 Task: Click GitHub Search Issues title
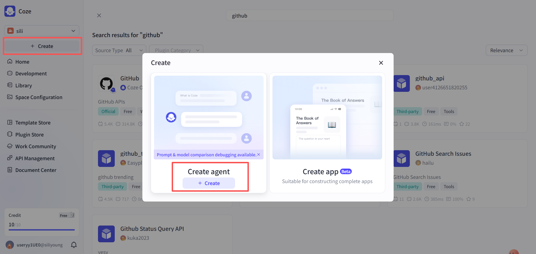(443, 154)
